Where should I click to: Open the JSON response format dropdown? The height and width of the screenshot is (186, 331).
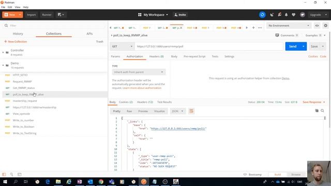[x=178, y=111]
